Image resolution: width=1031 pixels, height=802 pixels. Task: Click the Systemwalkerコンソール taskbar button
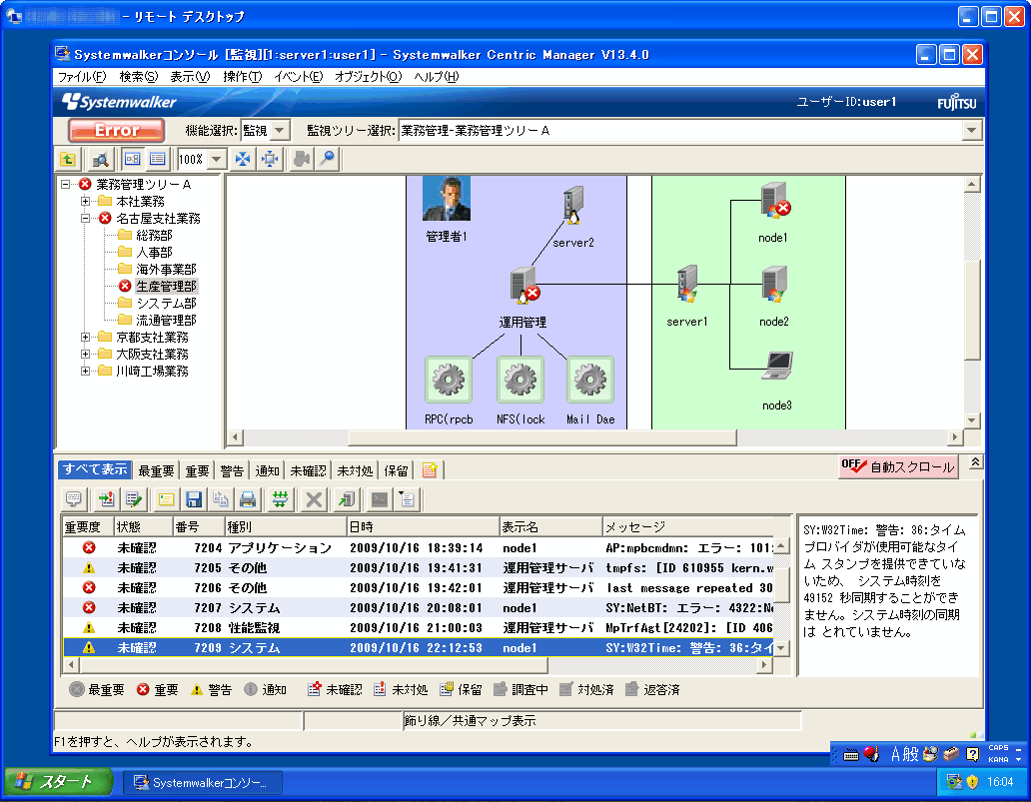pyautogui.click(x=203, y=782)
